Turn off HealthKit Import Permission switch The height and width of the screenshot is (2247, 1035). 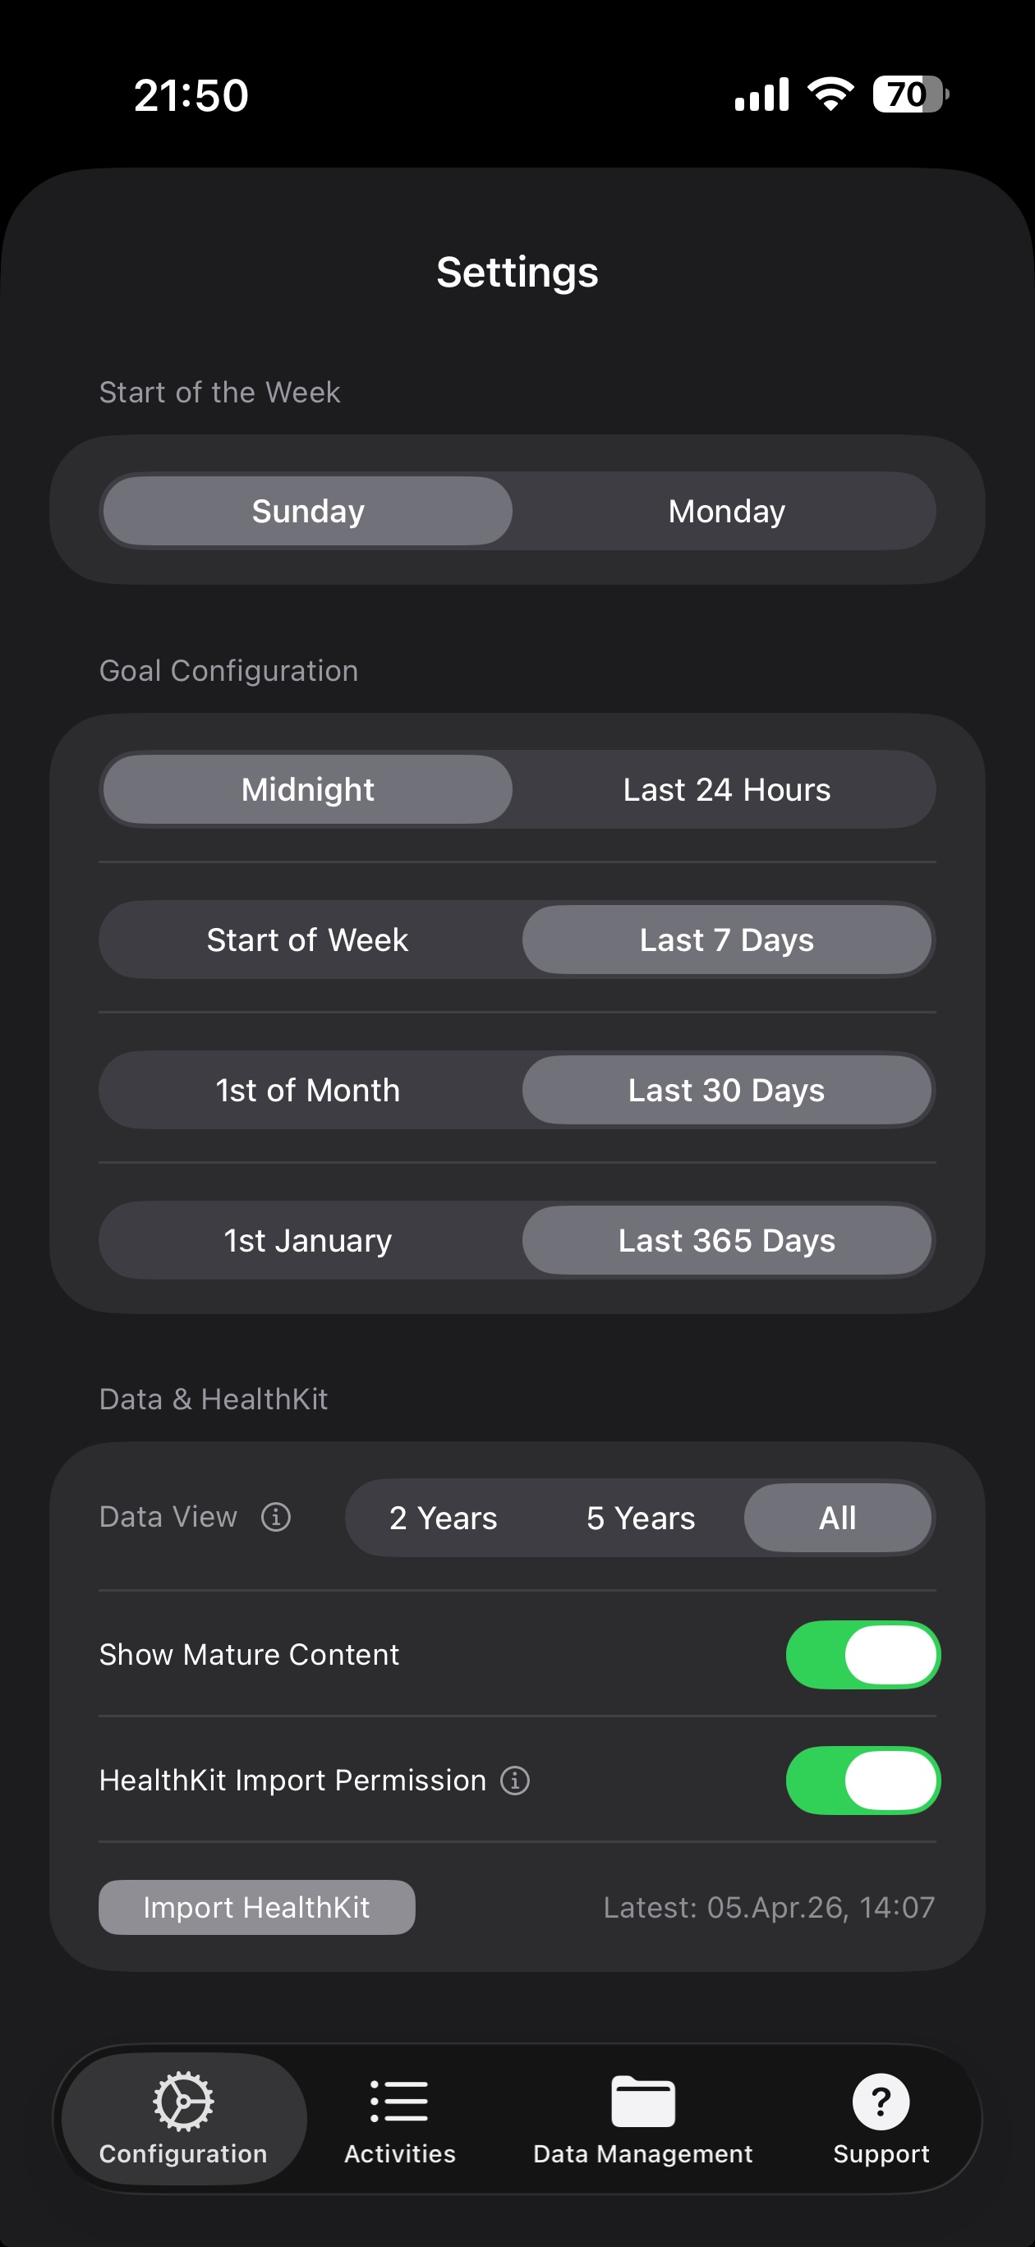coord(862,1781)
